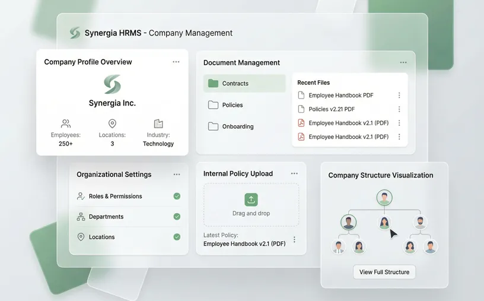Click the Synergia HRMS logo in header
The width and height of the screenshot is (484, 301).
click(x=75, y=33)
